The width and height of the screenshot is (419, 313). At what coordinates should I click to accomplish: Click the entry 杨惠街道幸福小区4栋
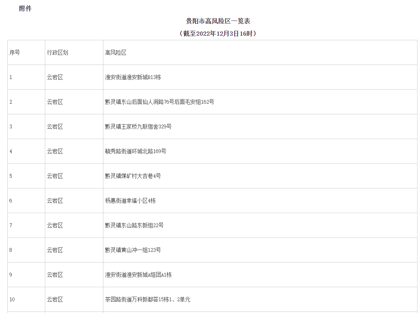click(x=130, y=201)
